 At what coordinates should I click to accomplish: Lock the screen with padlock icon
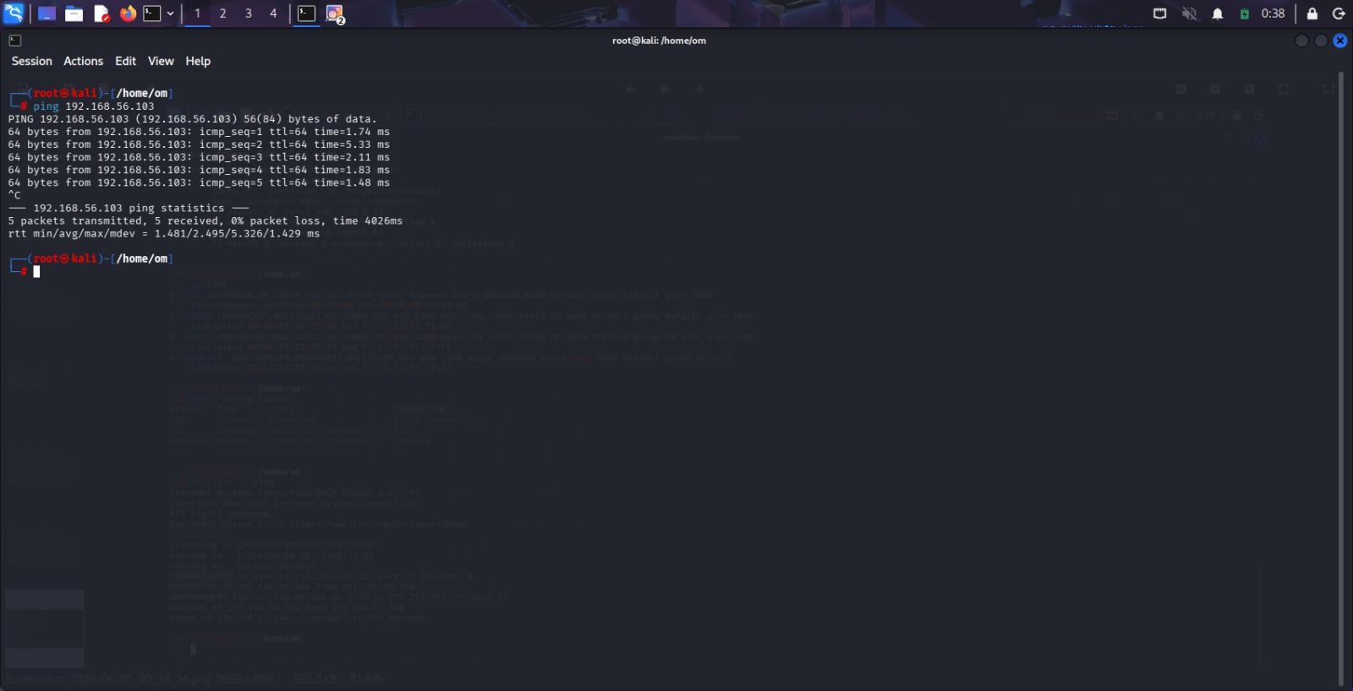[1312, 14]
